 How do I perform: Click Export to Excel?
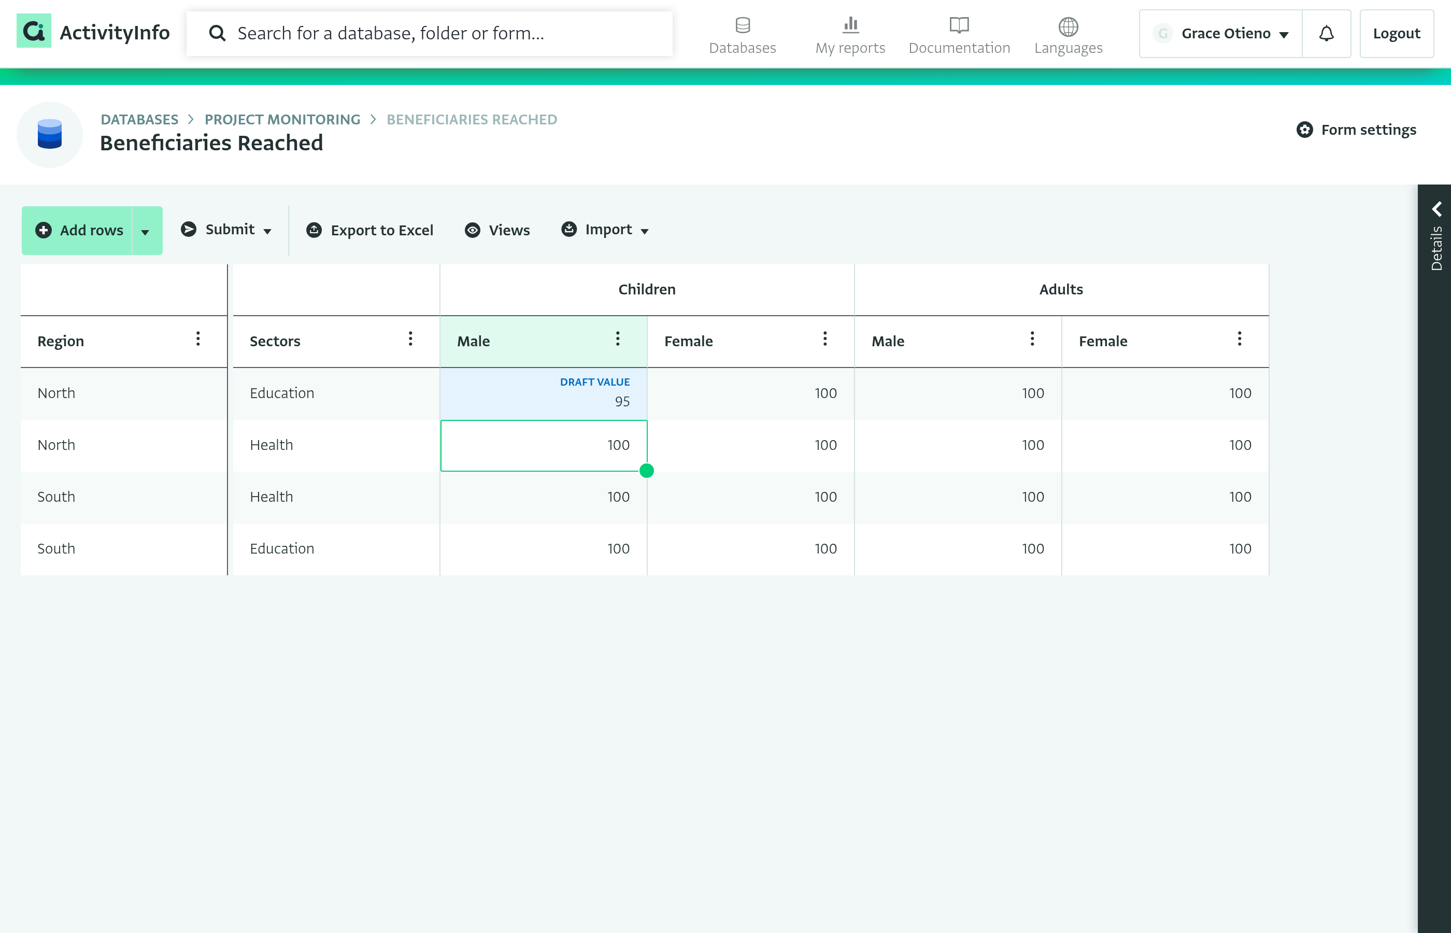click(370, 230)
